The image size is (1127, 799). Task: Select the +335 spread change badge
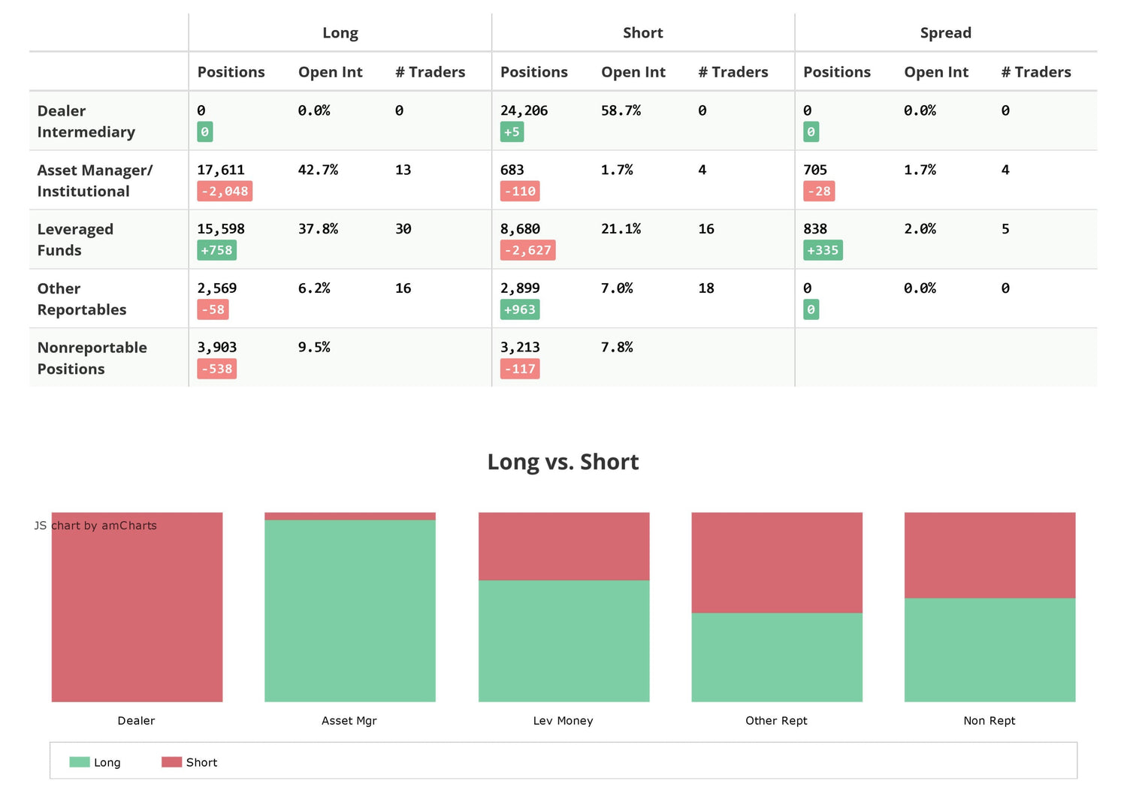point(823,250)
